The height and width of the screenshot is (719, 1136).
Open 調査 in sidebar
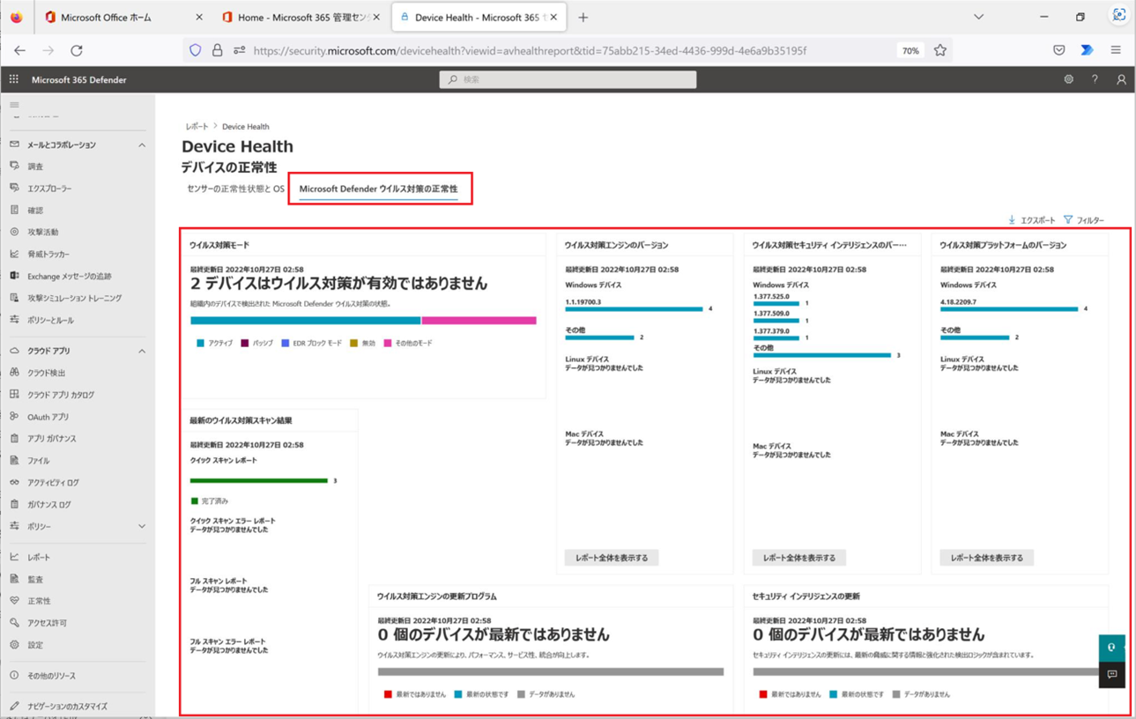(x=35, y=167)
